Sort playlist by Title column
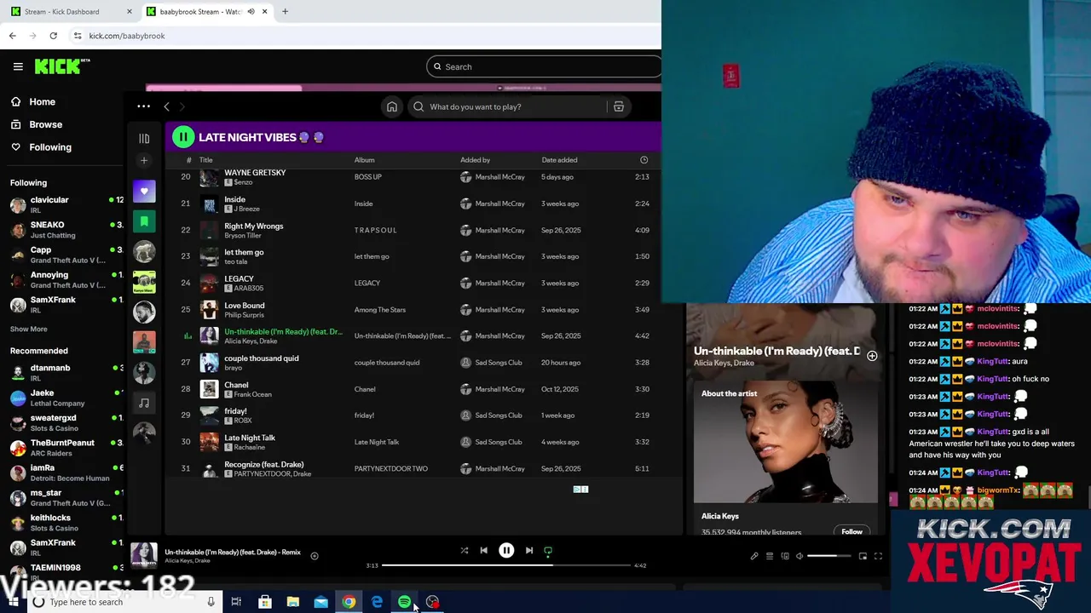Screen dimensions: 1091x613 tap(206, 160)
